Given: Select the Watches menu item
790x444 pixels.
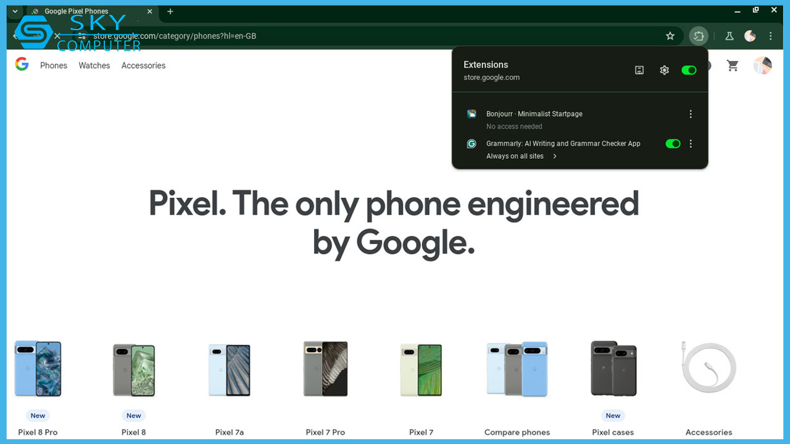Looking at the screenshot, I should pos(94,65).
